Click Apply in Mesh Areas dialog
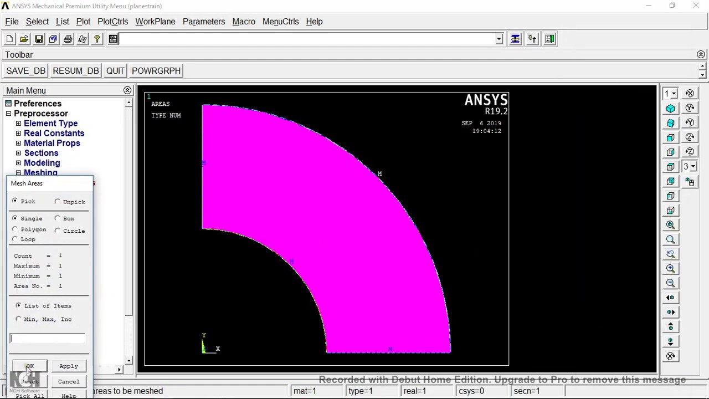Screen dimensions: 709x399 click(69, 366)
